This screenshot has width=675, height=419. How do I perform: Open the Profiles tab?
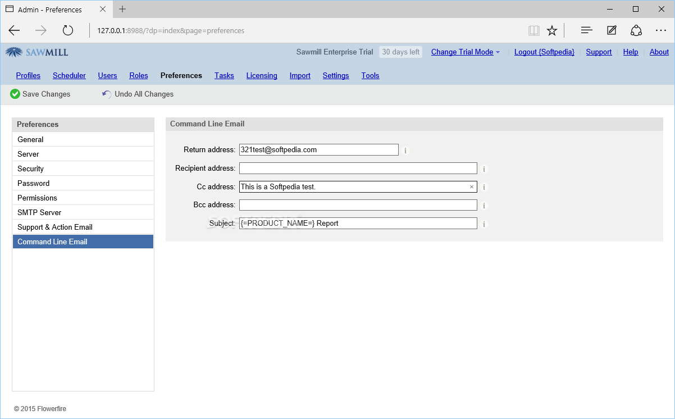coord(28,75)
